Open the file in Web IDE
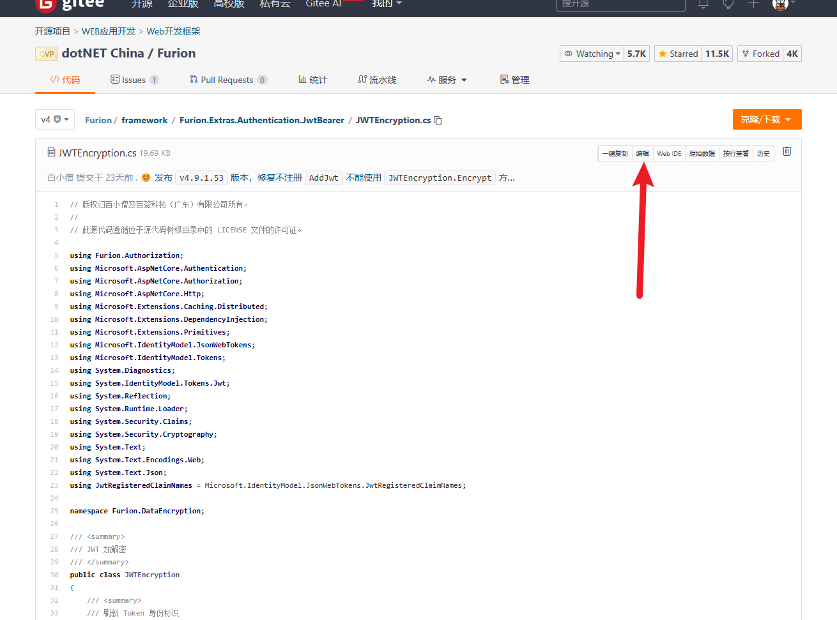The height and width of the screenshot is (620, 837). [x=669, y=153]
